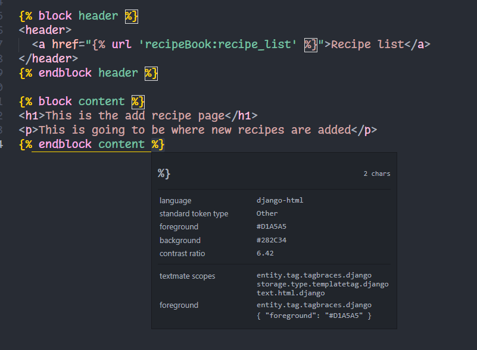The image size is (477, 350).
Task: Click the 'url' template tag keyword
Action: pyautogui.click(x=121, y=45)
